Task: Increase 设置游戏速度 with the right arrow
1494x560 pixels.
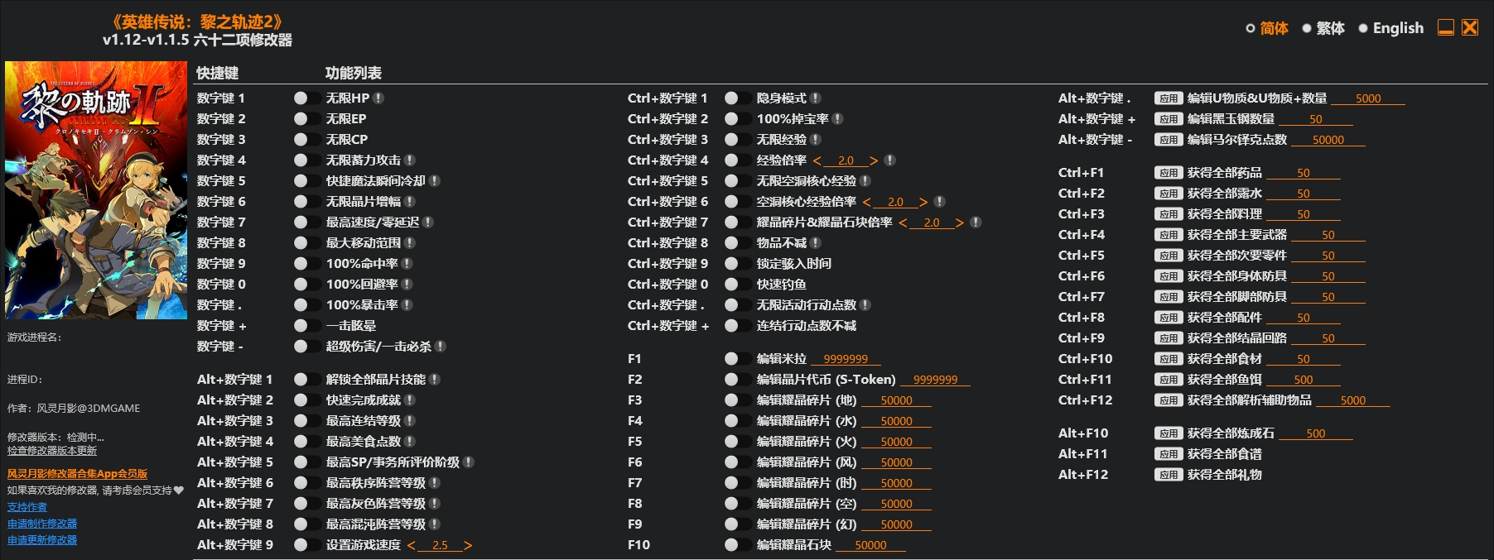Action: point(468,545)
